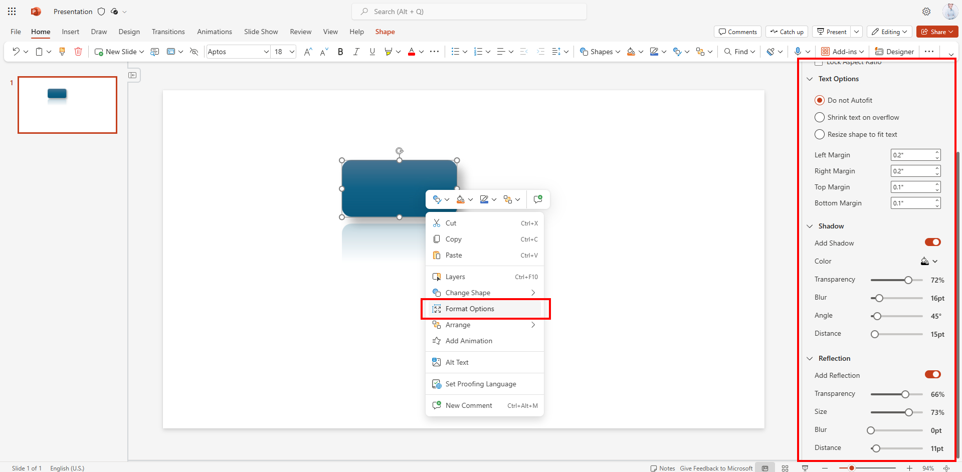
Task: Decrease font size icon
Action: pos(324,52)
